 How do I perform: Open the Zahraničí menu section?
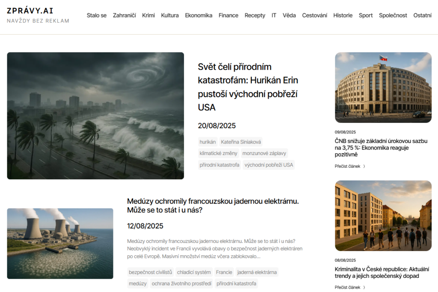coord(124,15)
